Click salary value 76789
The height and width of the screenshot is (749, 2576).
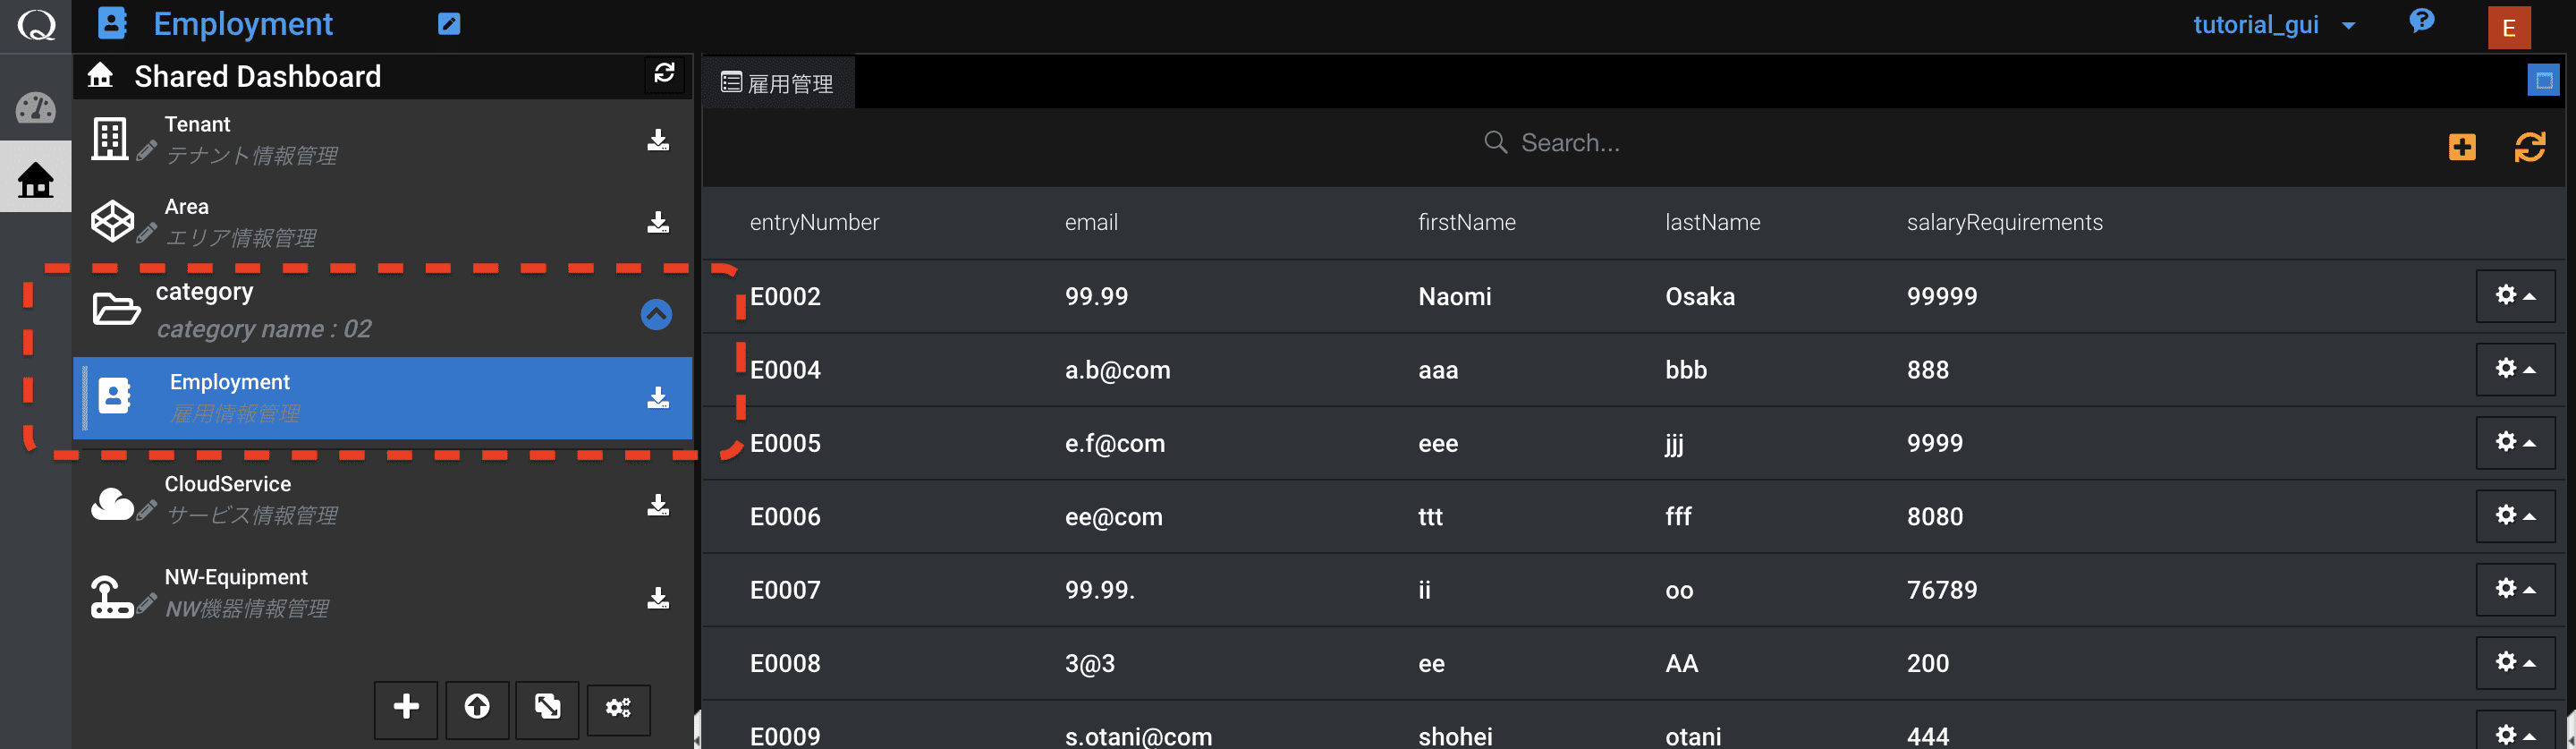point(1941,590)
